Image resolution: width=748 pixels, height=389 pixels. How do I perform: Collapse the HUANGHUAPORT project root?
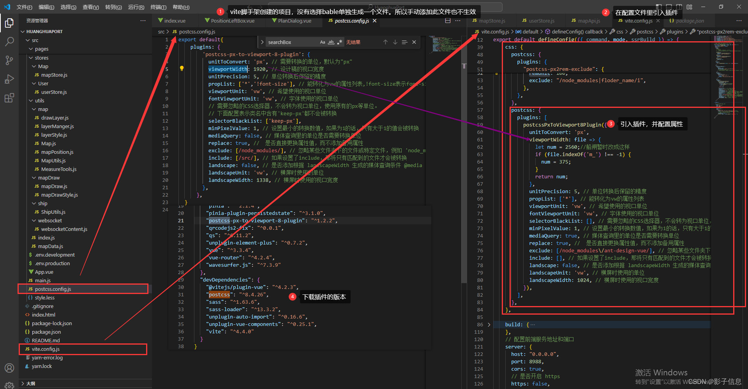tap(23, 32)
